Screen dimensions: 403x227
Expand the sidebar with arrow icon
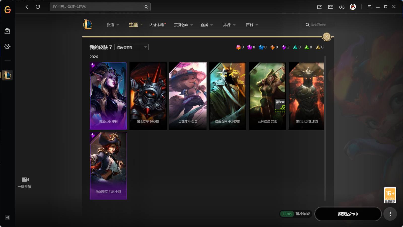pos(8,217)
